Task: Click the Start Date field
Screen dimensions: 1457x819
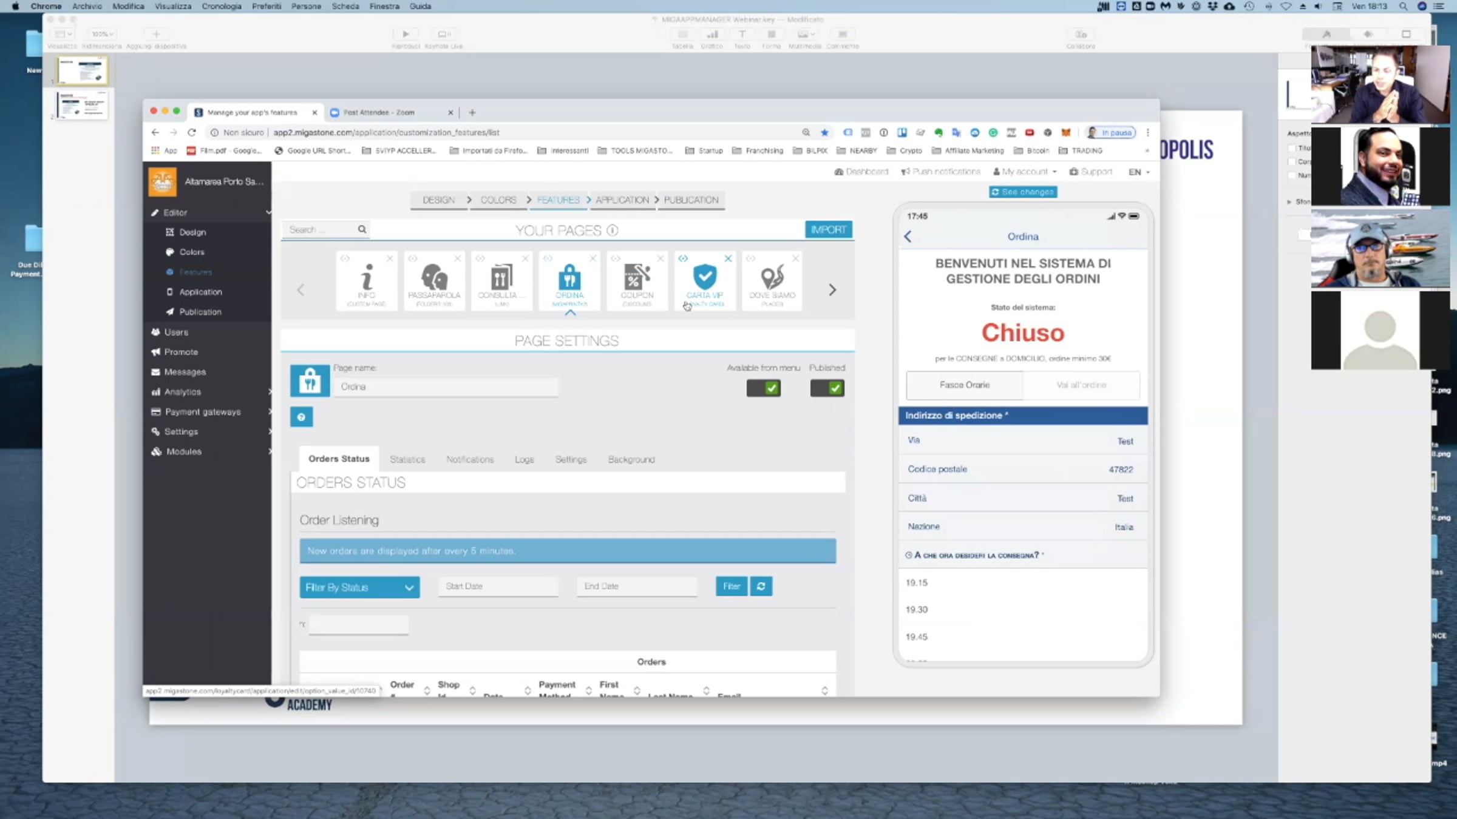Action: pos(498,586)
